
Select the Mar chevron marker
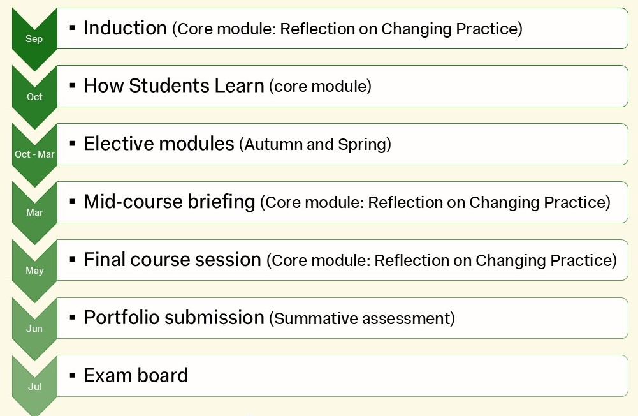pos(34,212)
